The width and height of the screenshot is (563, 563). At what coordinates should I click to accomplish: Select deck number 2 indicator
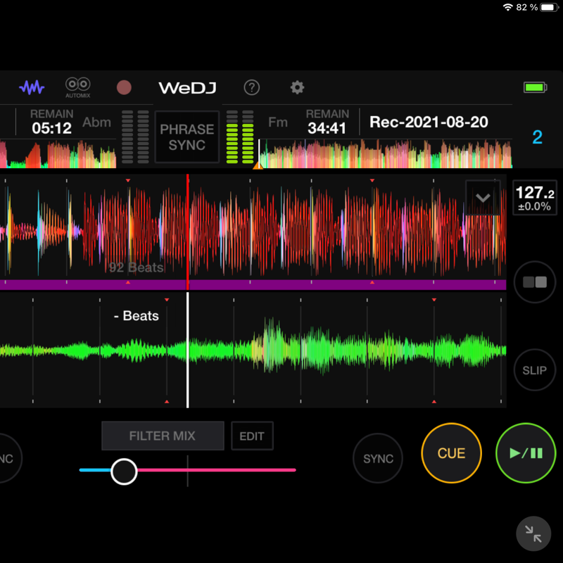click(537, 137)
